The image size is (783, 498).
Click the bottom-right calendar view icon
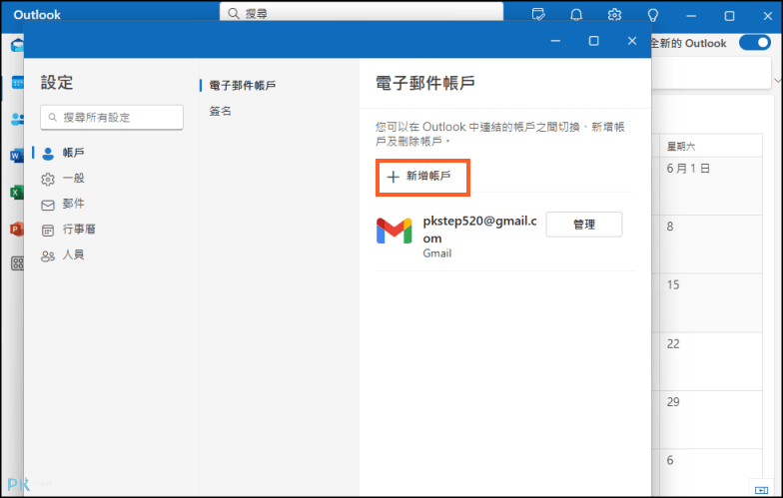pyautogui.click(x=761, y=489)
